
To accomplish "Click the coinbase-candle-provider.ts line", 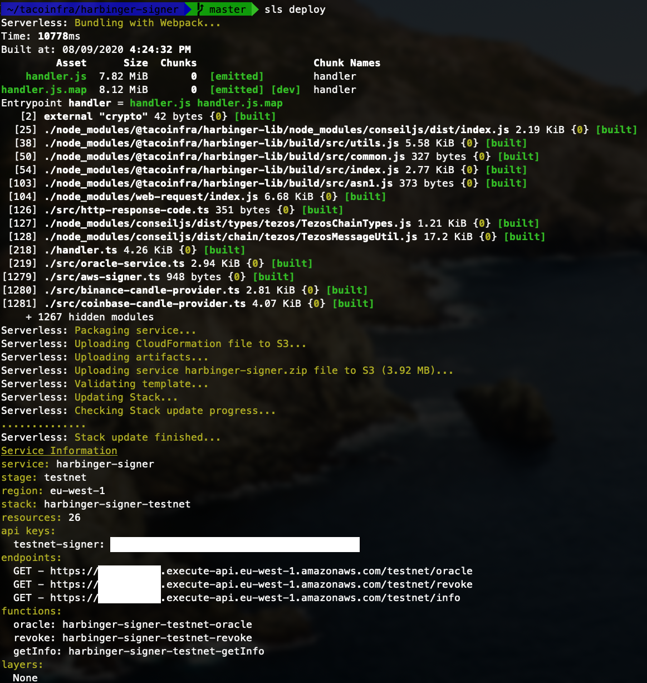I will (x=188, y=304).
